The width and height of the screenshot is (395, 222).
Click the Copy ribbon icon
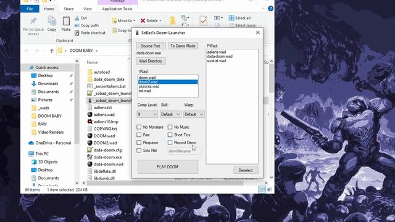[52, 22]
